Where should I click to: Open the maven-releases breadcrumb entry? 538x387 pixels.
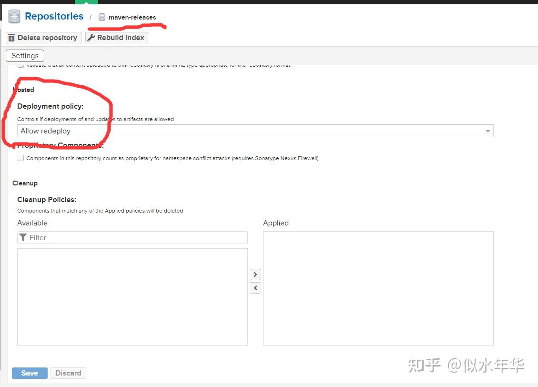click(x=132, y=17)
